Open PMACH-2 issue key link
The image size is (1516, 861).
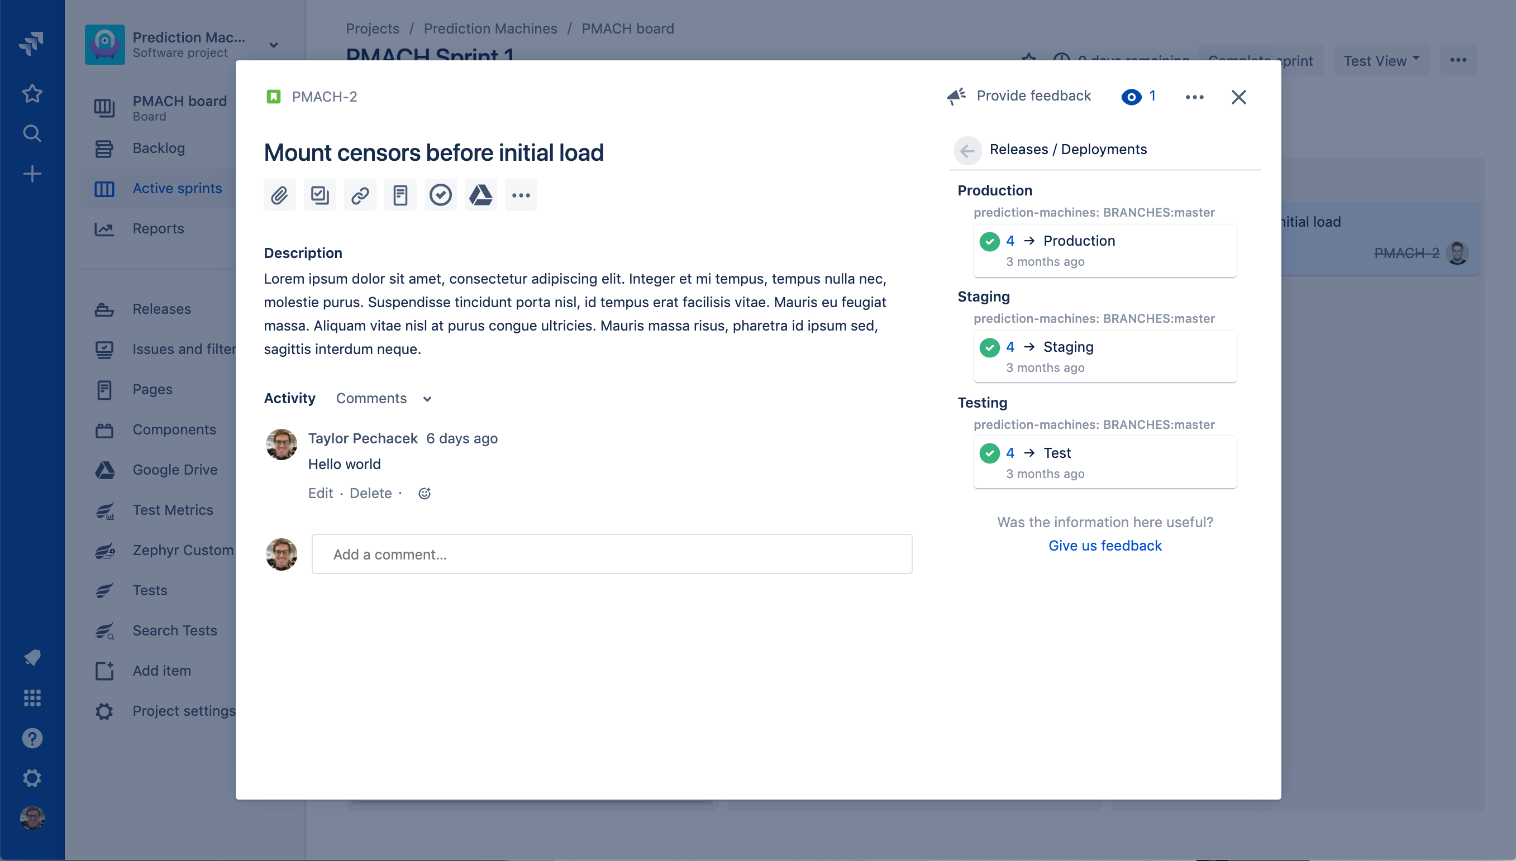pos(324,97)
